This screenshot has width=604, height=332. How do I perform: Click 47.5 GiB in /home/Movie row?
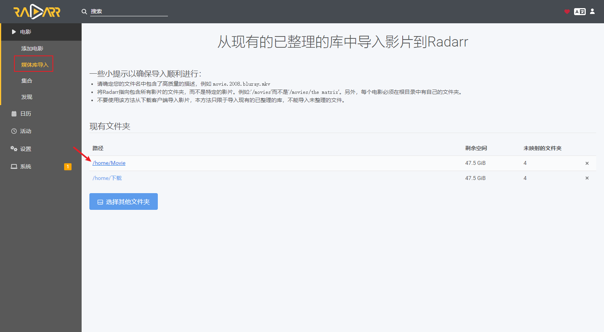coord(475,163)
